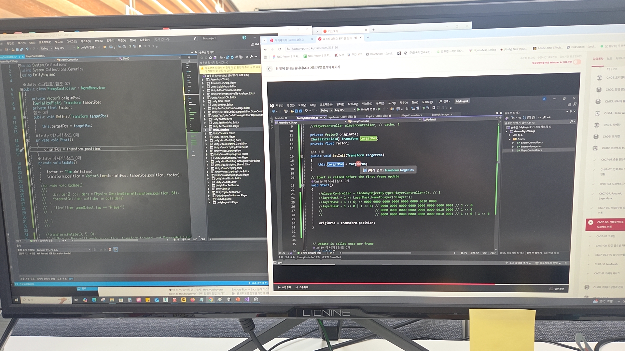Click Attach to Unity play button

(x=78, y=48)
